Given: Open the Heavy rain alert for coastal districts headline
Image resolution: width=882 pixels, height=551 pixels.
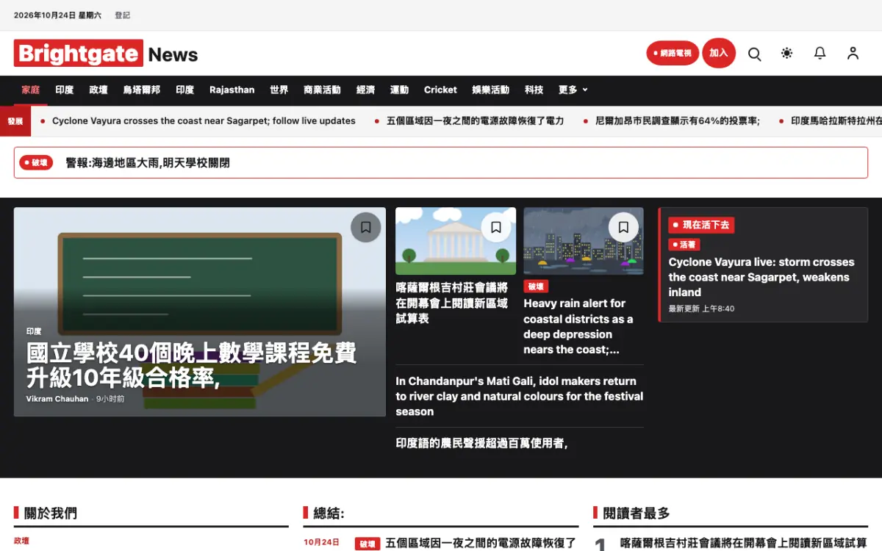Looking at the screenshot, I should tap(578, 326).
